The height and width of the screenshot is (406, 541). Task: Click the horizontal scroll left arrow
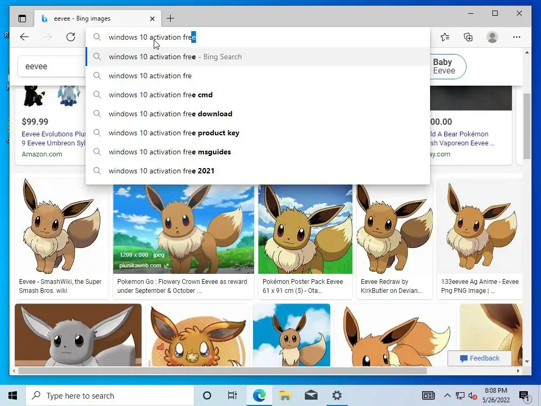(14, 371)
